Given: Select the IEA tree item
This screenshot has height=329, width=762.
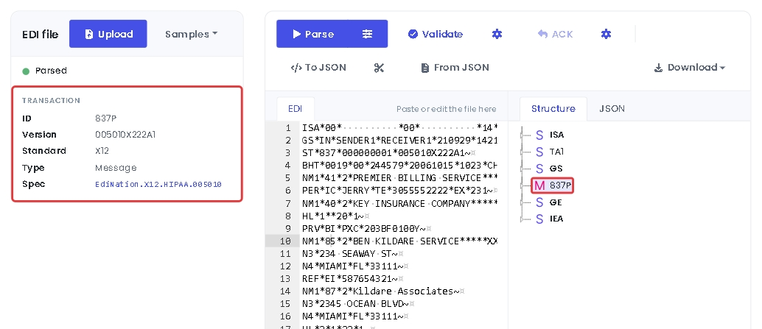Looking at the screenshot, I should [x=556, y=219].
